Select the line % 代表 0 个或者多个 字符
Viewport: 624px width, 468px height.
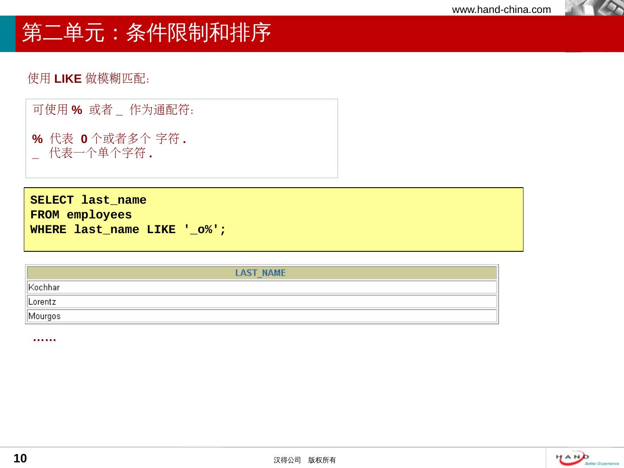coord(110,139)
